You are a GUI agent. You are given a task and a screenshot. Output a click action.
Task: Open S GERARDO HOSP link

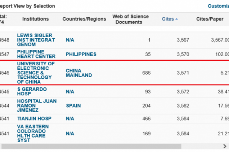coord(32,91)
